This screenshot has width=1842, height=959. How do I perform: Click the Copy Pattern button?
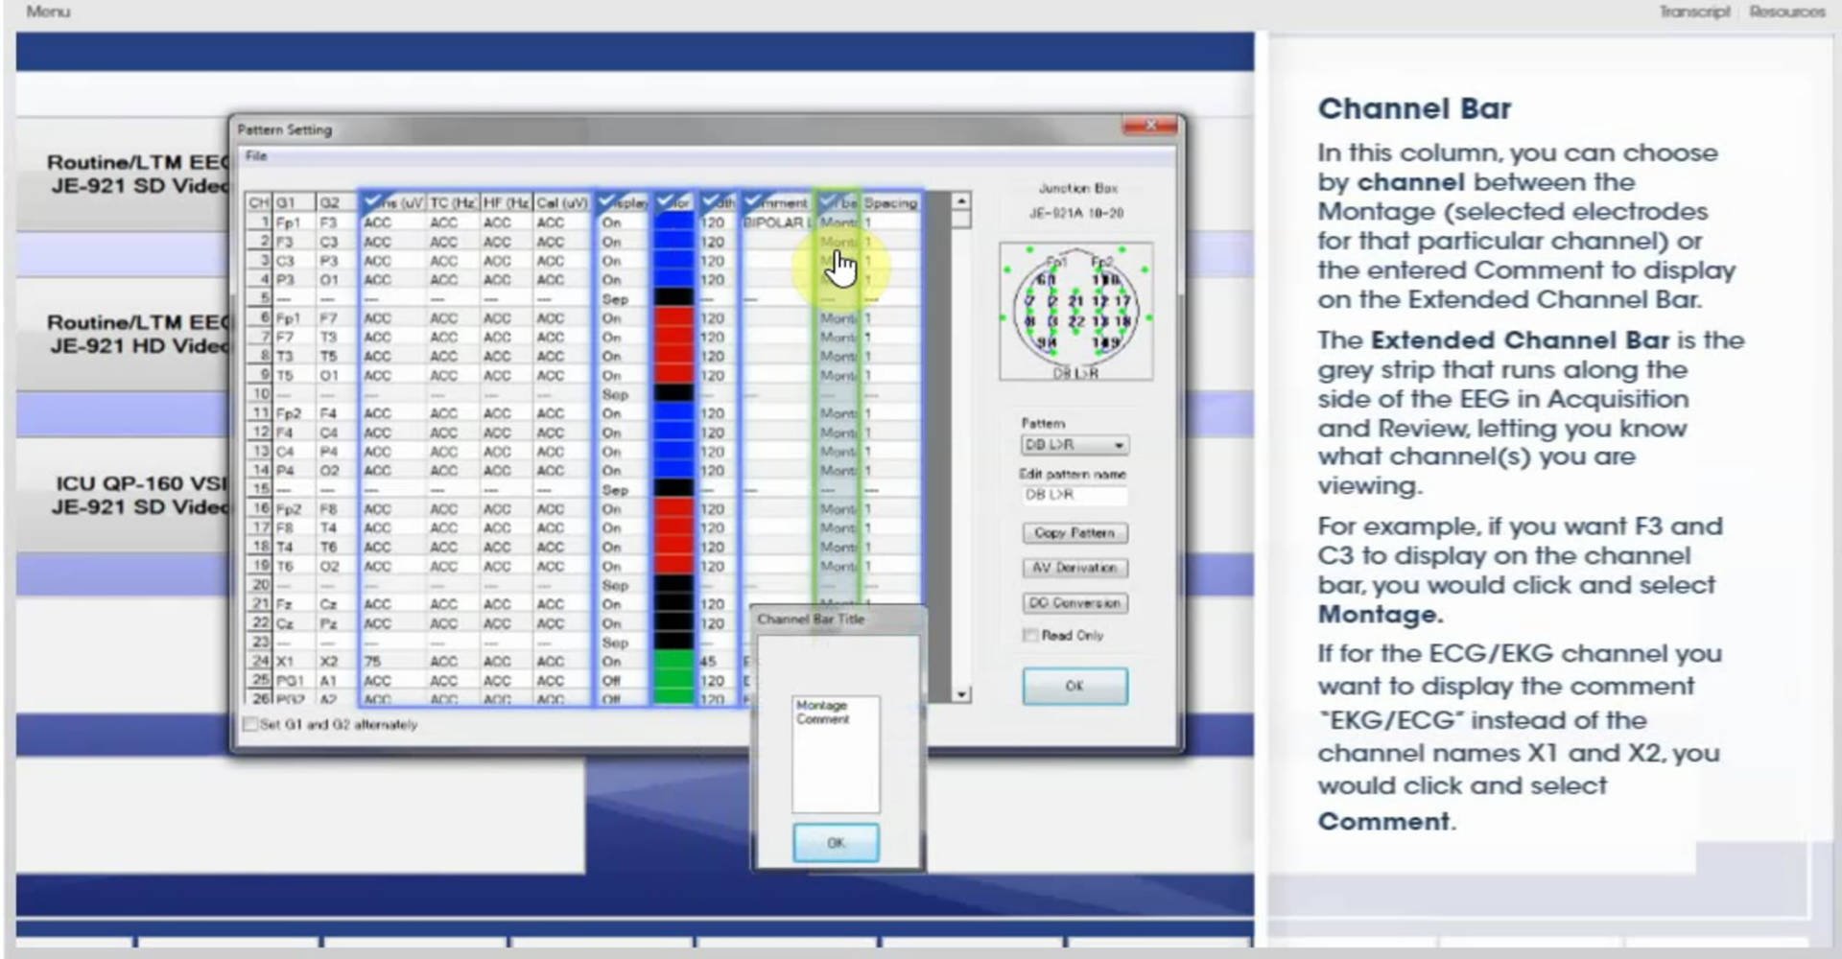[1074, 532]
